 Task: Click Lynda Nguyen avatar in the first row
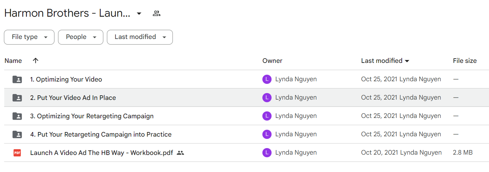coord(267,79)
